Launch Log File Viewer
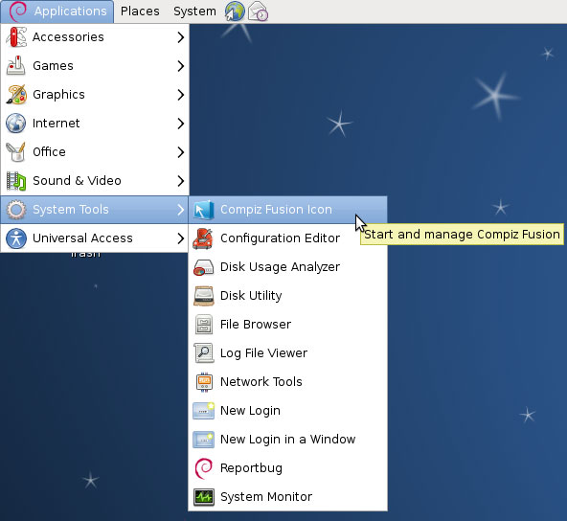 pos(288,352)
